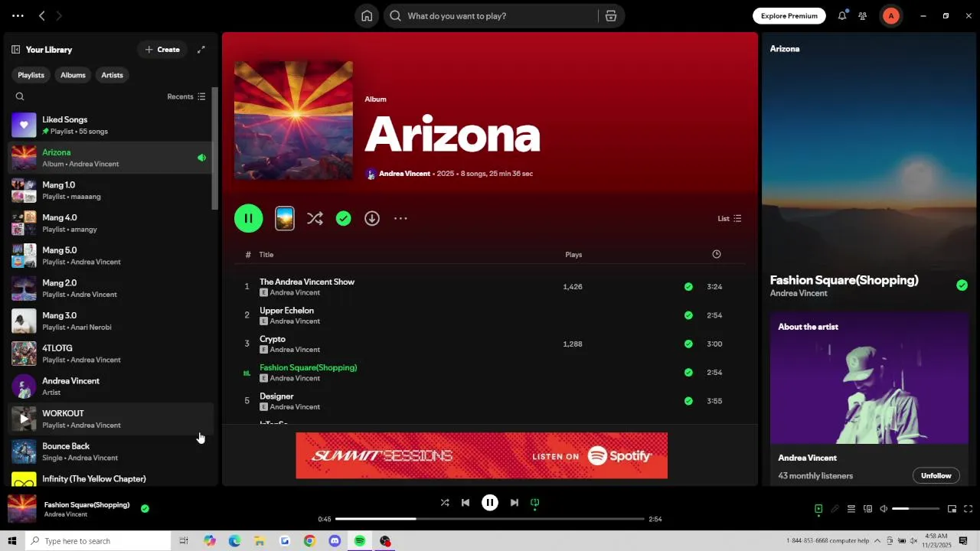Open Bounce Back single

[x=111, y=452]
